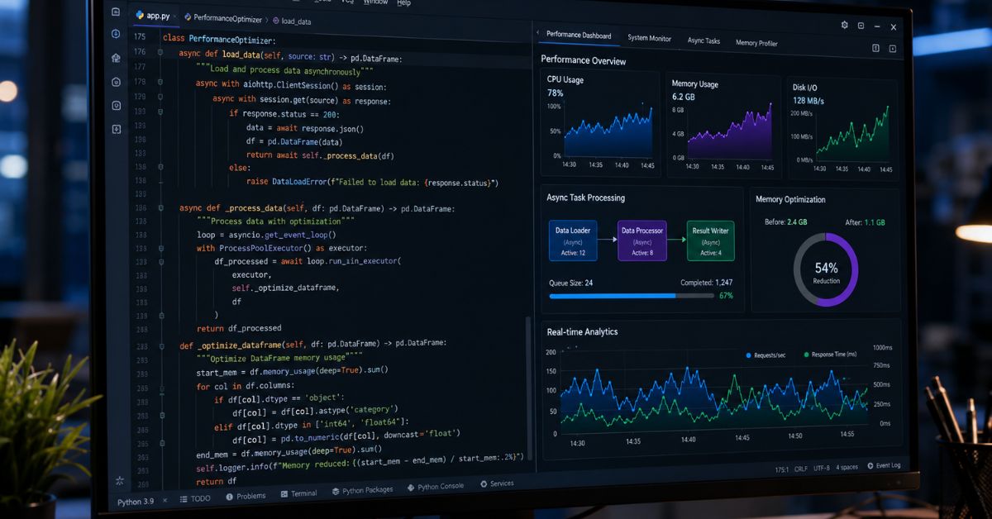Screen dimensions: 992x519
Task: Click line number 175 in gutter
Action: pyautogui.click(x=141, y=37)
